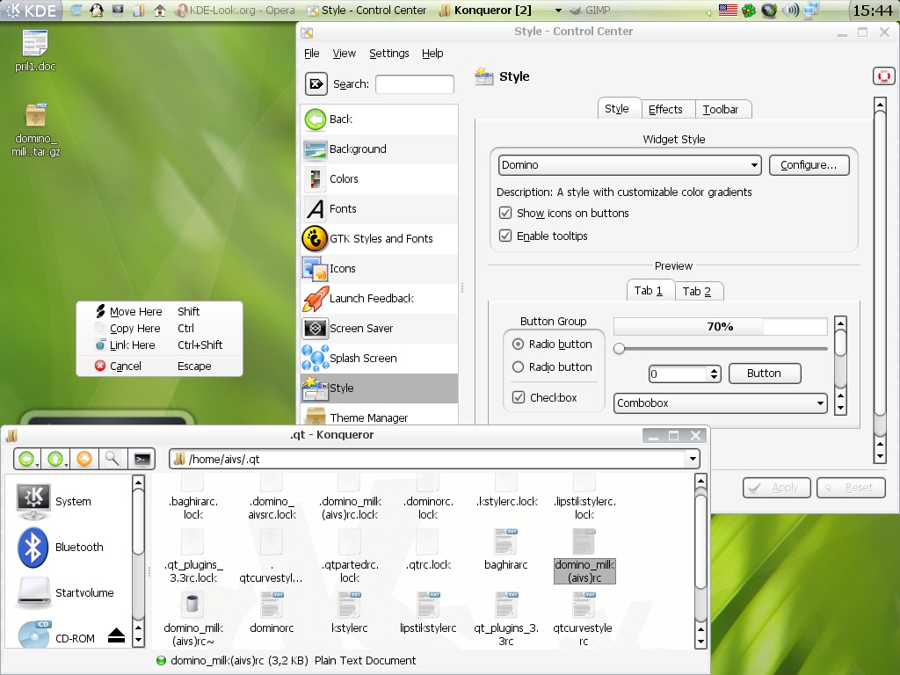This screenshot has height=675, width=900.
Task: Open Konqueror up button history arrow
Action: click(x=67, y=464)
